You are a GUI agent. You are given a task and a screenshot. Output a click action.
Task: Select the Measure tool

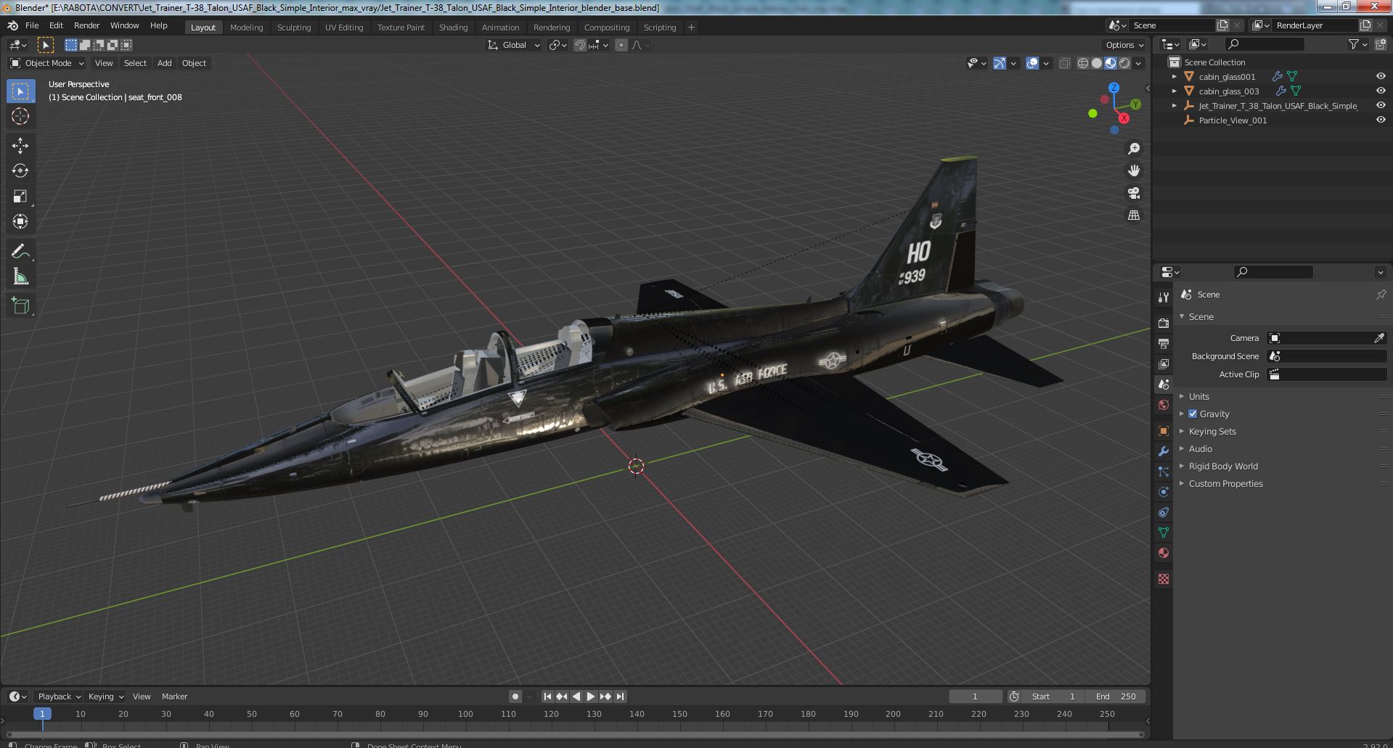pos(20,276)
